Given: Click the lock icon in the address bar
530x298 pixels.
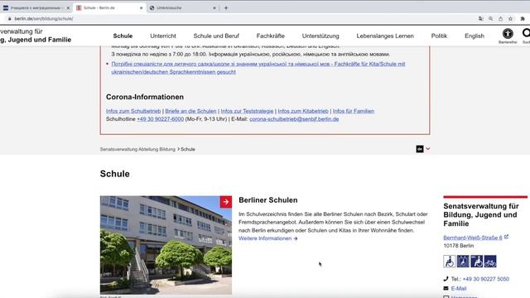Looking at the screenshot, I should [x=9, y=19].
